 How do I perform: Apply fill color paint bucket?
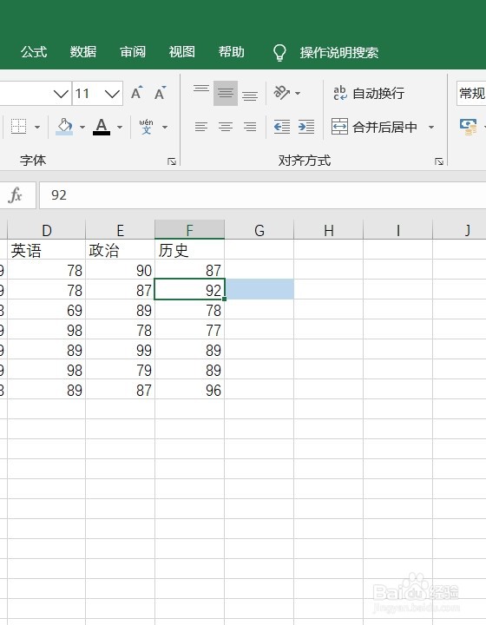pyautogui.click(x=64, y=127)
